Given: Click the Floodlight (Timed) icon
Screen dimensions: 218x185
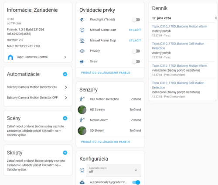Looking at the screenshot, I should pyautogui.click(x=82, y=20).
